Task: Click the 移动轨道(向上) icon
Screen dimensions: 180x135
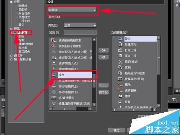Action: 54,86
